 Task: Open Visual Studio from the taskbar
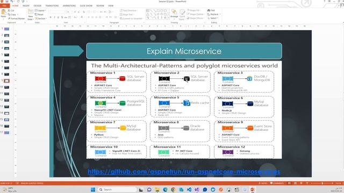(x=197, y=189)
